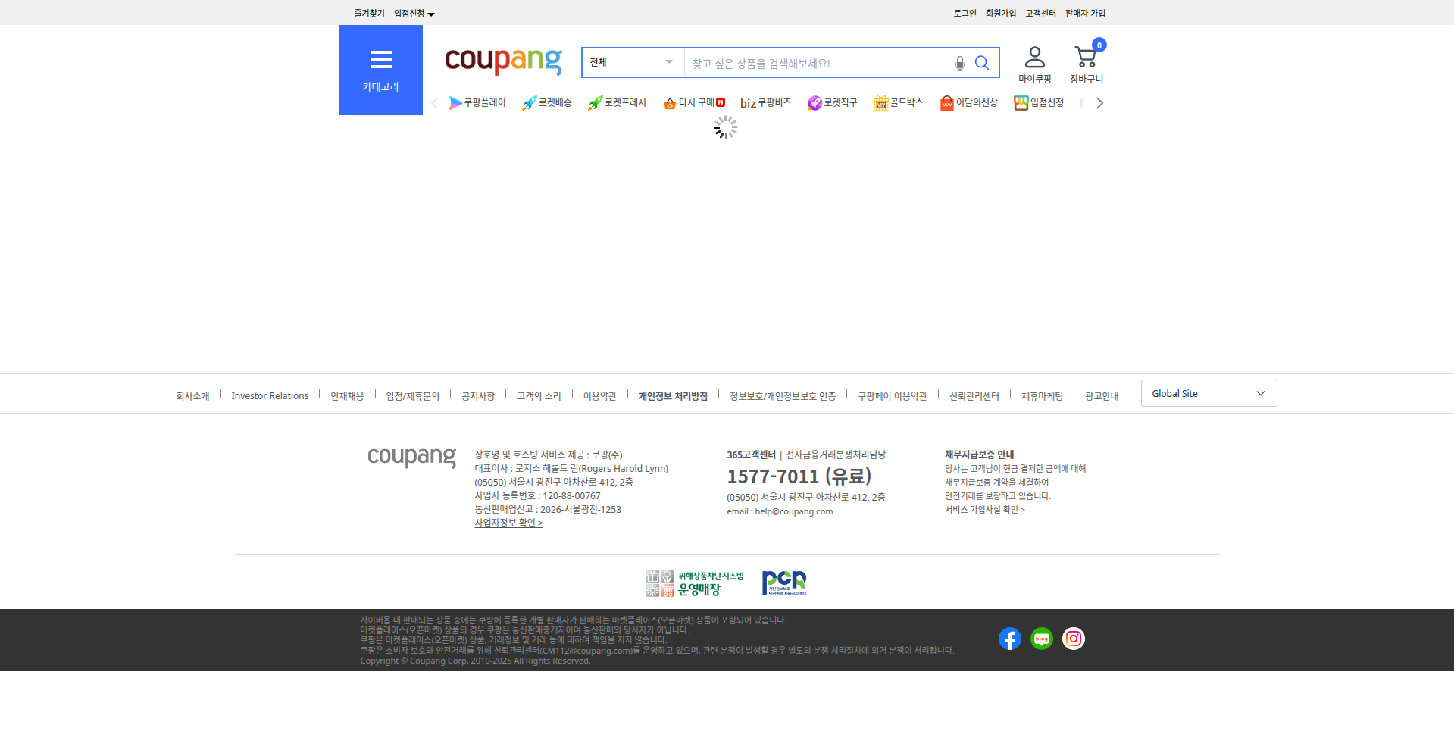
Task: Open 다시 구매 shortcut
Action: (694, 102)
